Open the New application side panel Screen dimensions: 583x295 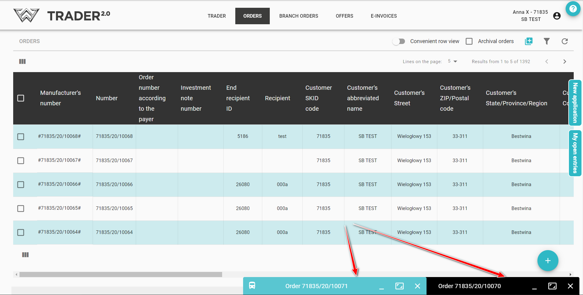(575, 103)
